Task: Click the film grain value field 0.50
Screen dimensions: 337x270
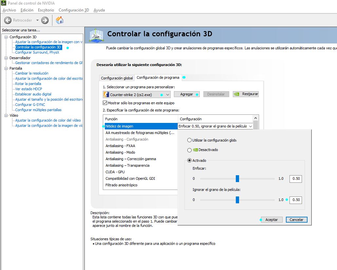Action: (x=296, y=200)
